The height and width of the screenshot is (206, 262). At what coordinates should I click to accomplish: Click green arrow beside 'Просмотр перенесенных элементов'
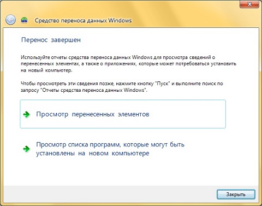pos(27,114)
